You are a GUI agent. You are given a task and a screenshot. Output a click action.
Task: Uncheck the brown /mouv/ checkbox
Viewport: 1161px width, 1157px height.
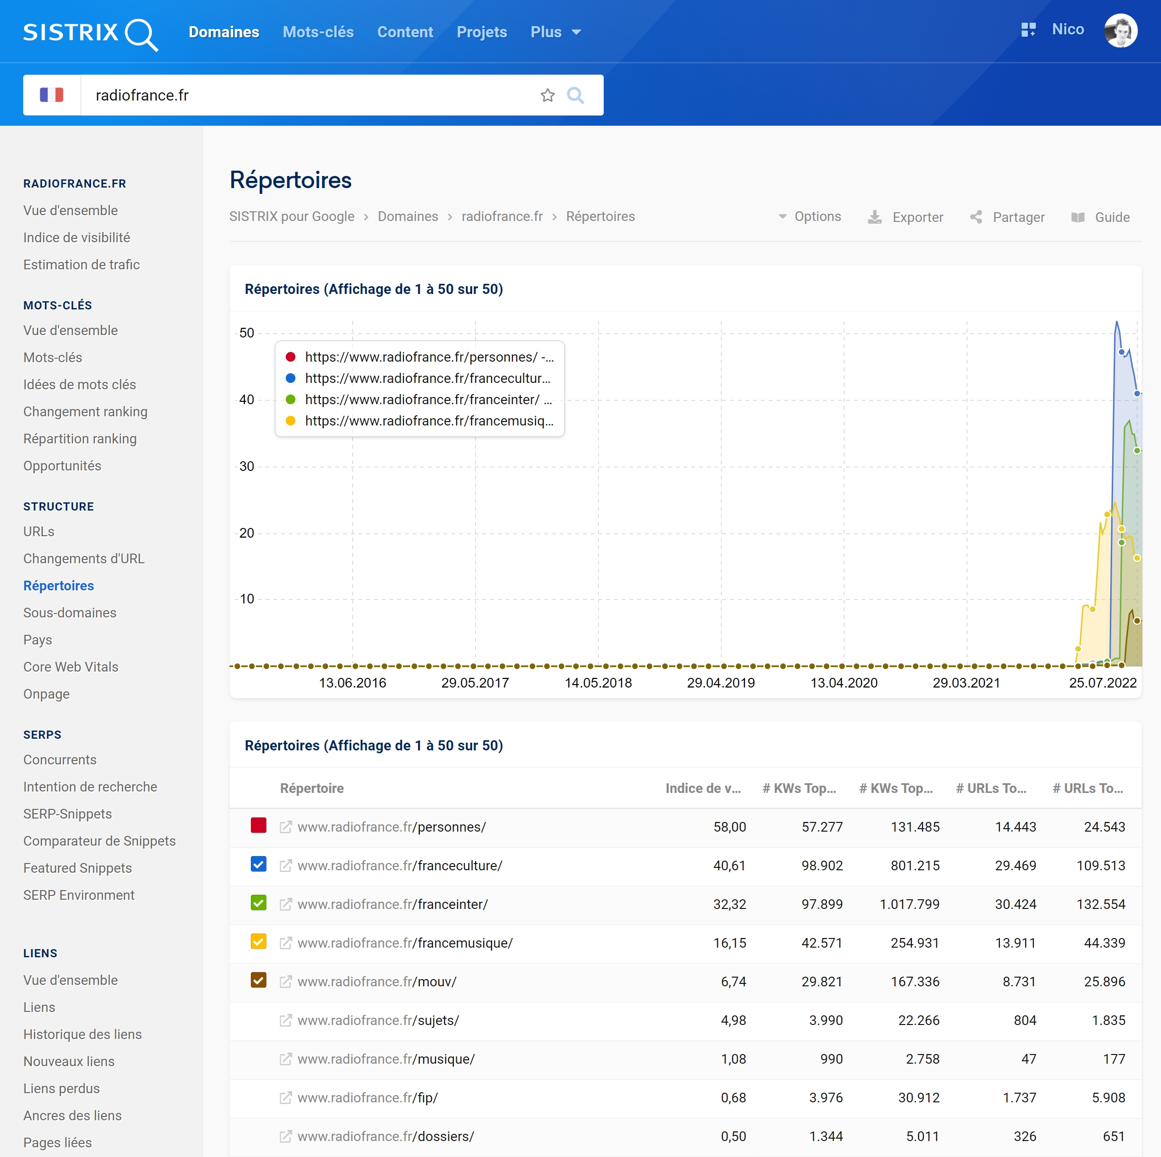click(258, 981)
